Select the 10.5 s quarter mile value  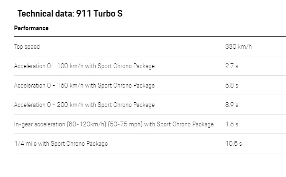234,143
